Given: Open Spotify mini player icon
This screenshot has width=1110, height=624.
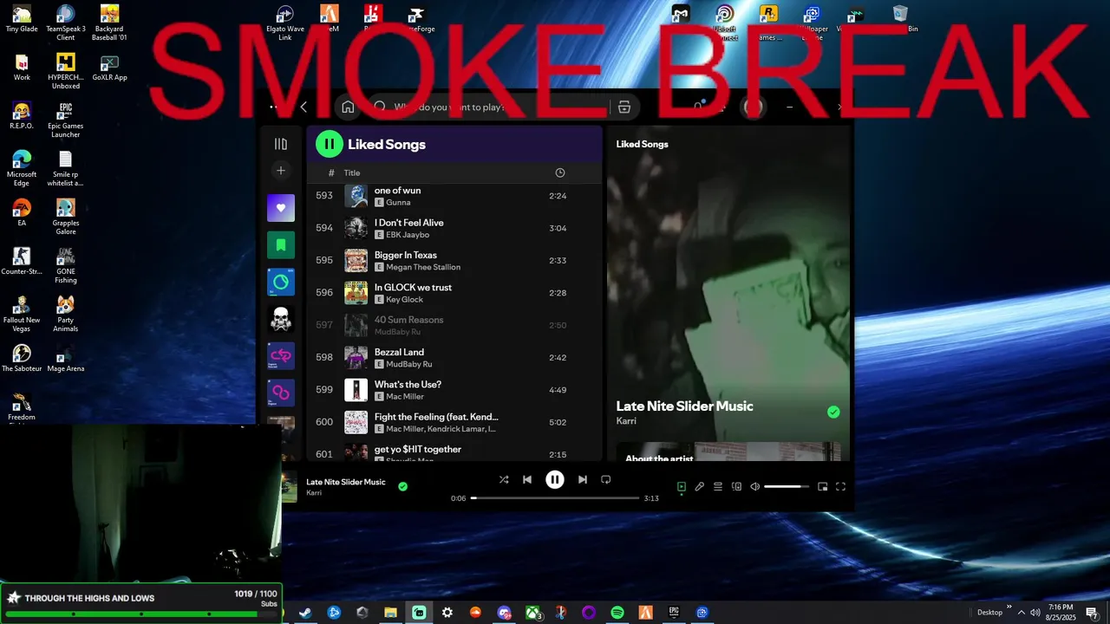Looking at the screenshot, I should tap(822, 487).
